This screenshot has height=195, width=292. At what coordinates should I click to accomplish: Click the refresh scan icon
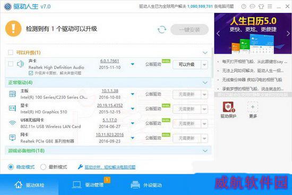tap(161, 29)
